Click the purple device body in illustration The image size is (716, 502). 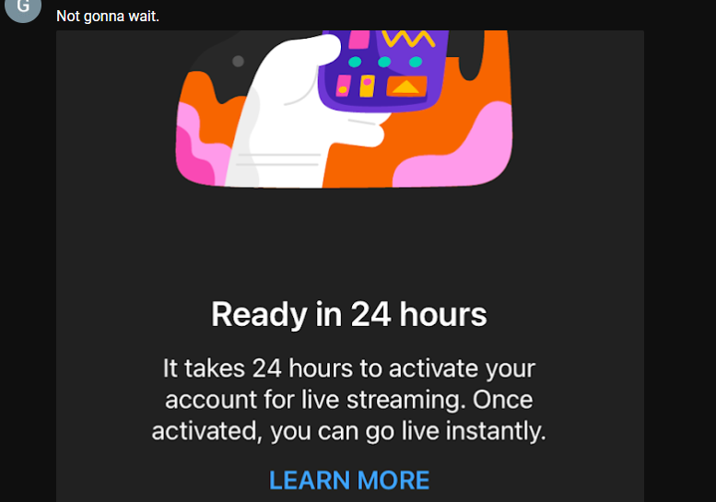(383, 68)
